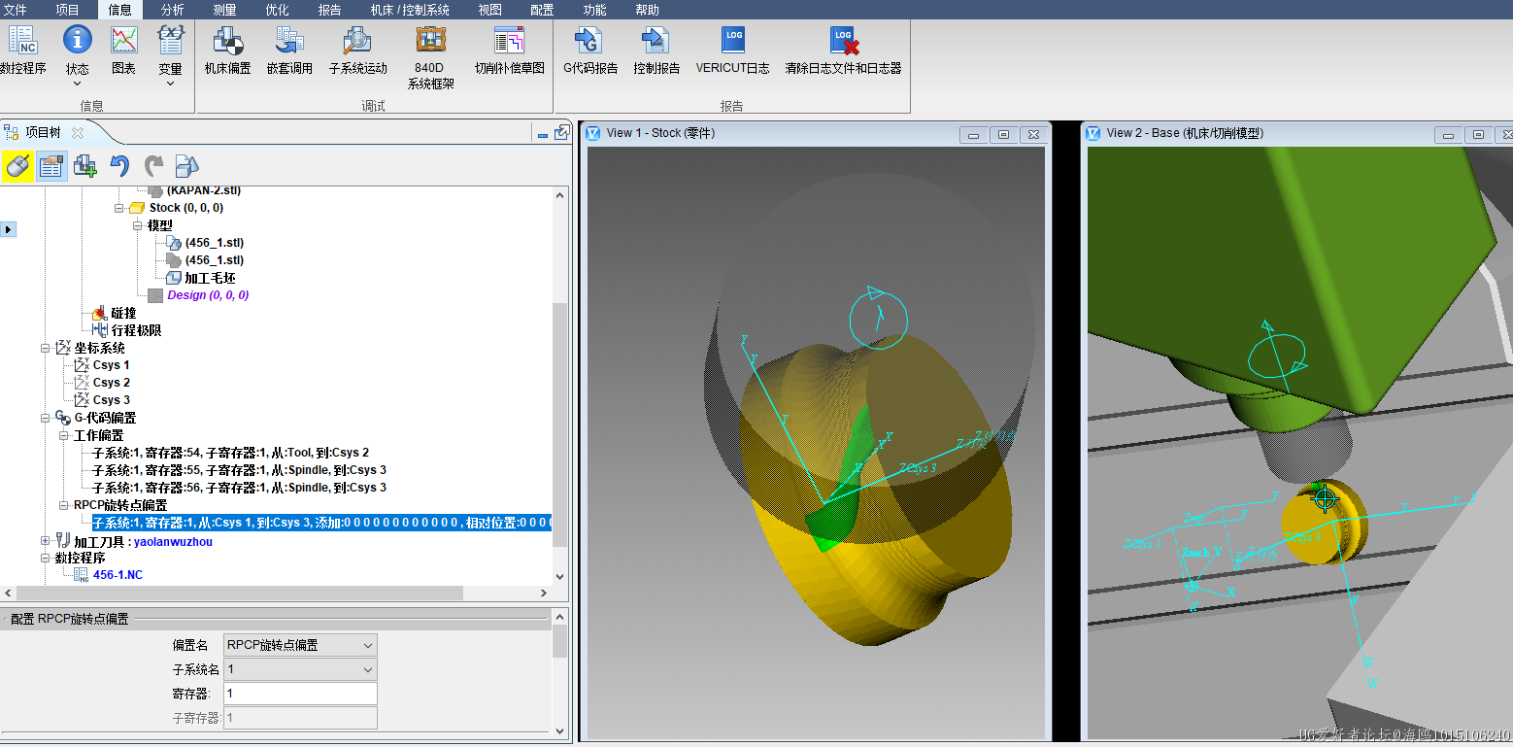The height and width of the screenshot is (747, 1513).
Task: Collapse the 工作偏置 work offsets node
Action: click(x=64, y=435)
